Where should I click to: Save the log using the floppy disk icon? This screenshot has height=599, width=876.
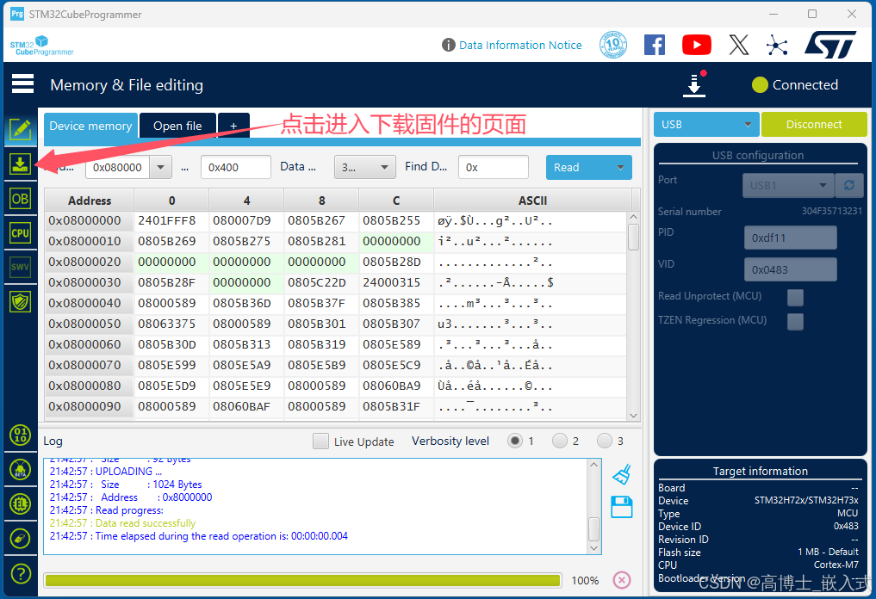coord(622,508)
